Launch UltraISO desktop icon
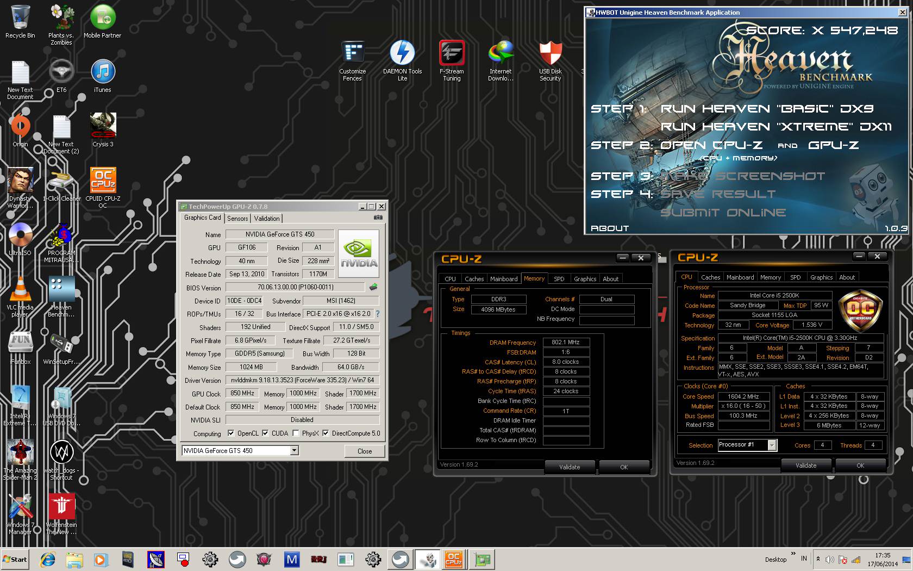The image size is (913, 571). pos(20,239)
